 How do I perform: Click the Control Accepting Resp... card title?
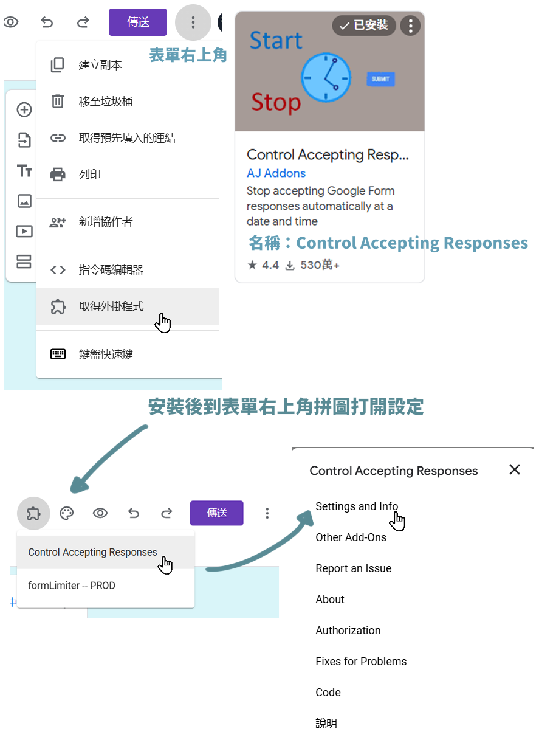coord(328,154)
